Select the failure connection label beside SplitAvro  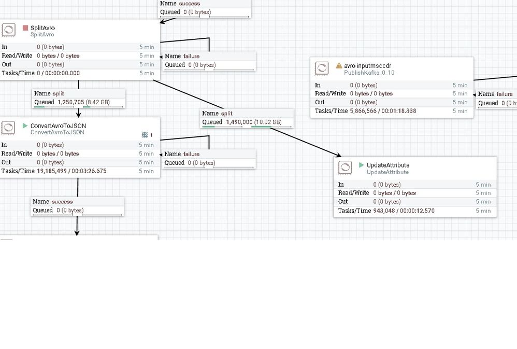[209, 61]
